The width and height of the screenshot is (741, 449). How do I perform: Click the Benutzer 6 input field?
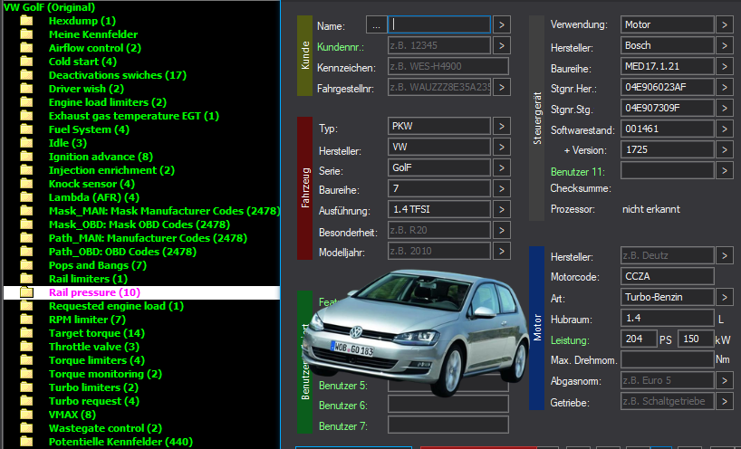[x=448, y=404]
